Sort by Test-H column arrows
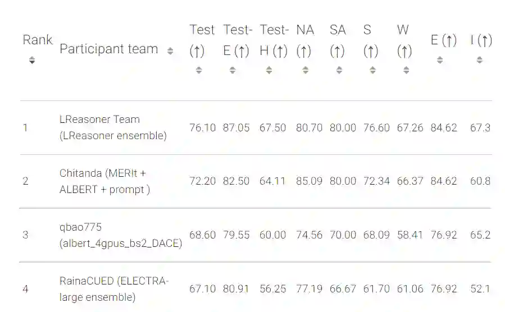This screenshot has width=505, height=312. pos(269,70)
